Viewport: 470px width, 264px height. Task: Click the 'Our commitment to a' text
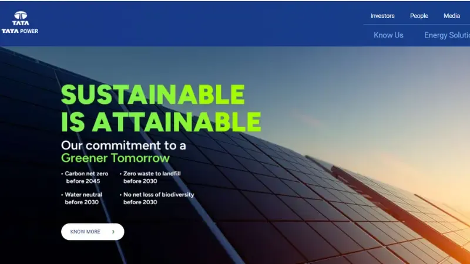[123, 145]
